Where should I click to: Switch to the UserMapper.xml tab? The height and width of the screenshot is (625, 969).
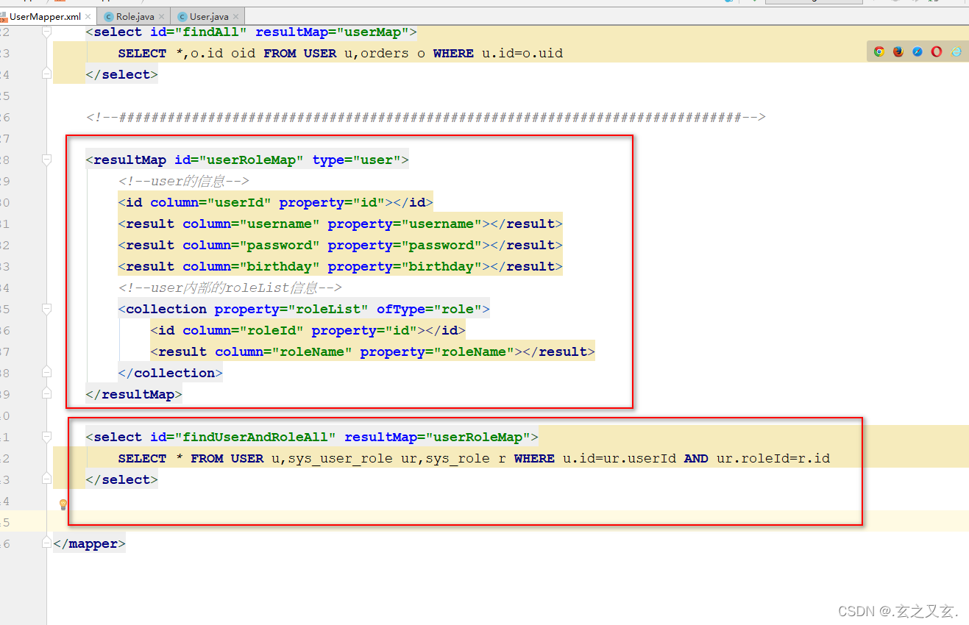point(44,16)
